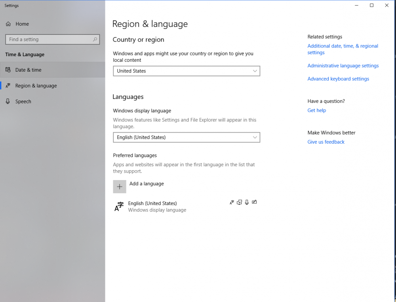Click the Country or region heading
396x302 pixels.
[x=138, y=40]
